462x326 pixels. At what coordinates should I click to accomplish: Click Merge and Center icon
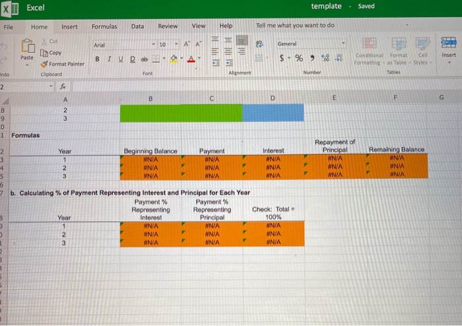[x=259, y=57]
